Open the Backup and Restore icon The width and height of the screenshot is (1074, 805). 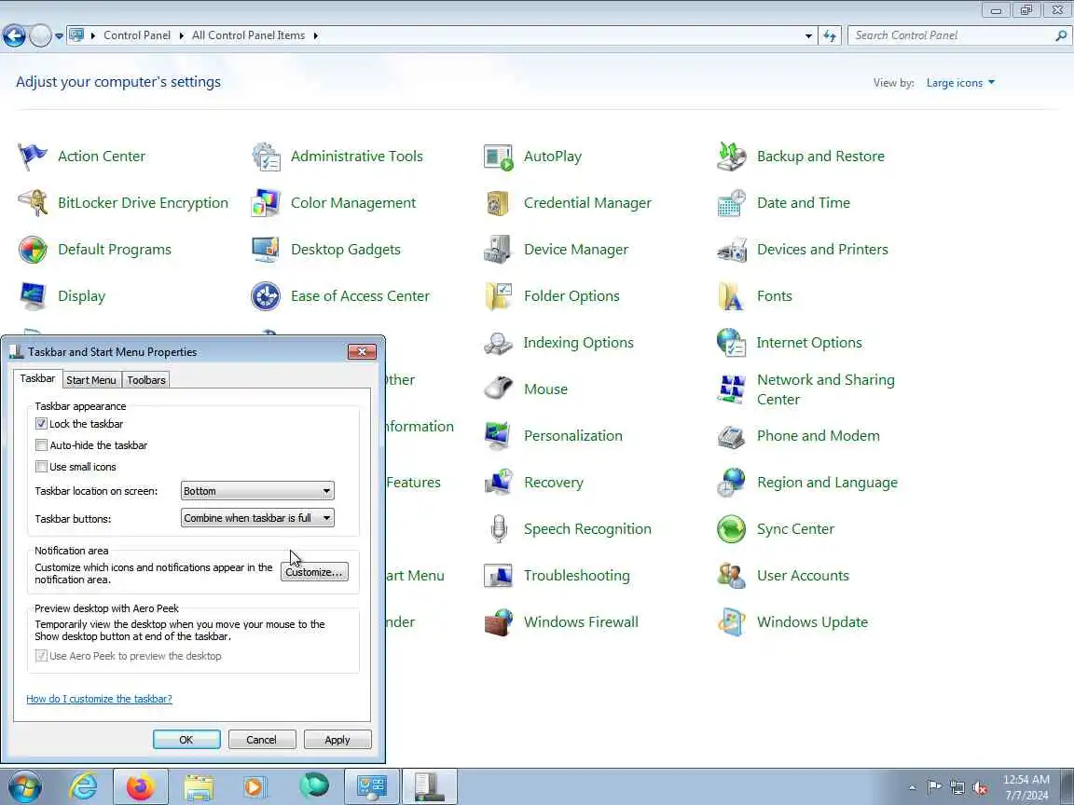732,157
